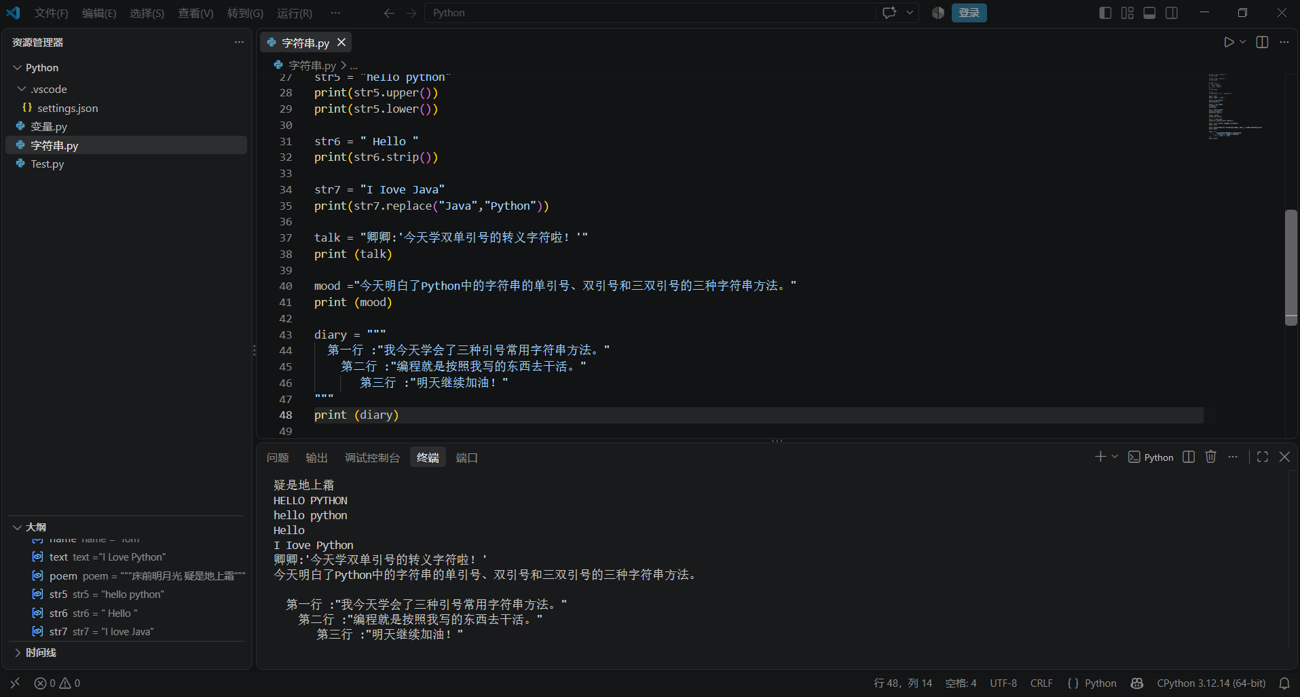Click the 登录 sign-in button
This screenshot has height=697, width=1300.
(969, 13)
